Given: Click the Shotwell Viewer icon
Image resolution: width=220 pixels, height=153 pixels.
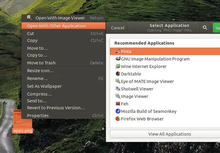Looking at the screenshot, I should [118, 88].
